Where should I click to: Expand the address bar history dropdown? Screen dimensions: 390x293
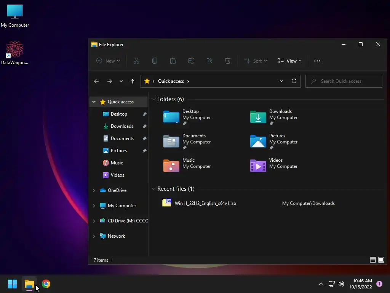point(281,81)
